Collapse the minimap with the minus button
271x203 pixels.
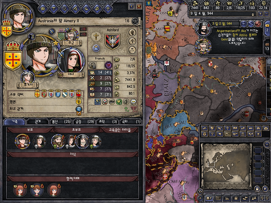tap(267, 144)
